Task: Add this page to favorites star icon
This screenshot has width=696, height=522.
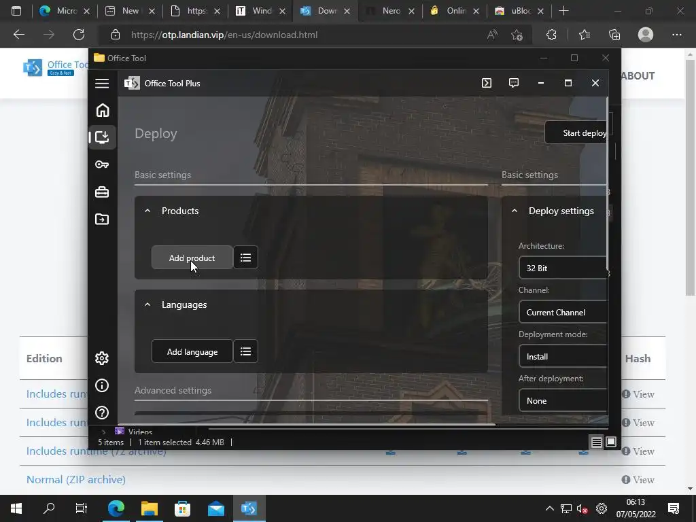Action: click(517, 35)
